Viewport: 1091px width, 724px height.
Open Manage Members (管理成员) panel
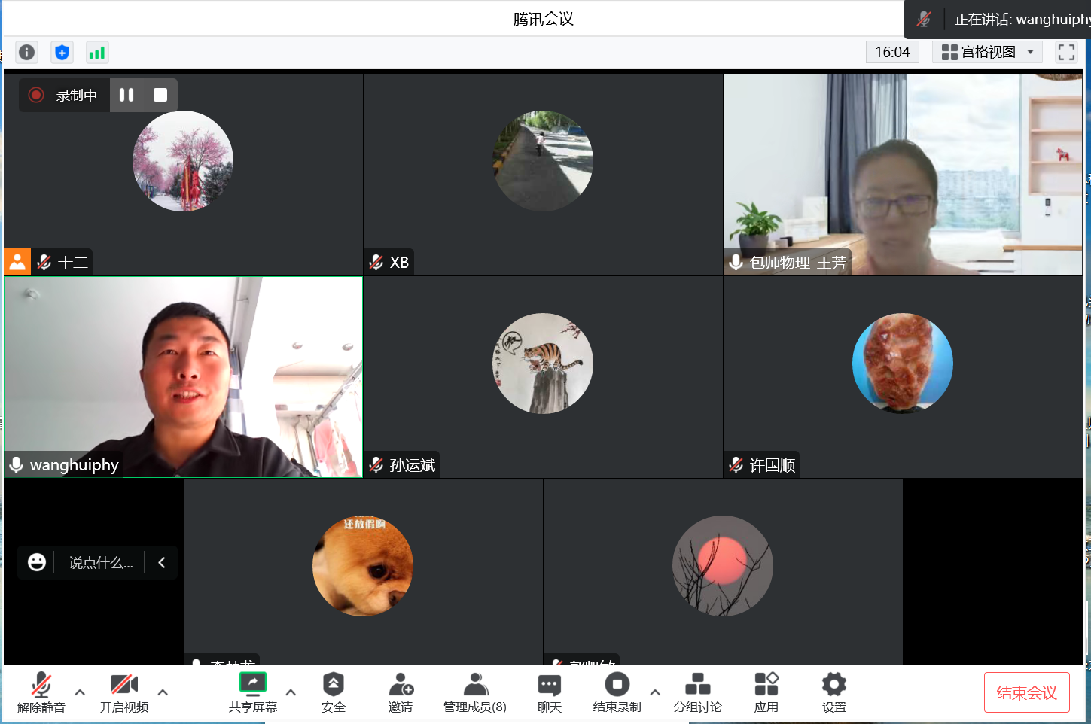(474, 692)
